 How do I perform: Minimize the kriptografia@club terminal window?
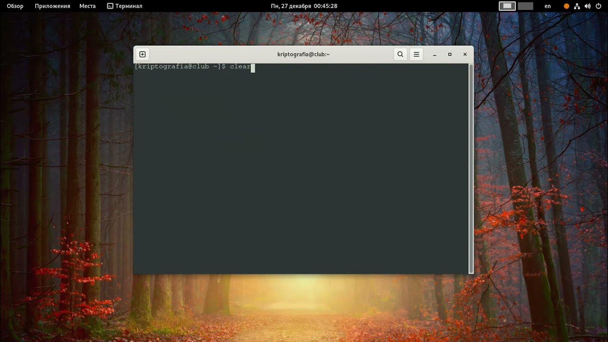[x=435, y=55]
